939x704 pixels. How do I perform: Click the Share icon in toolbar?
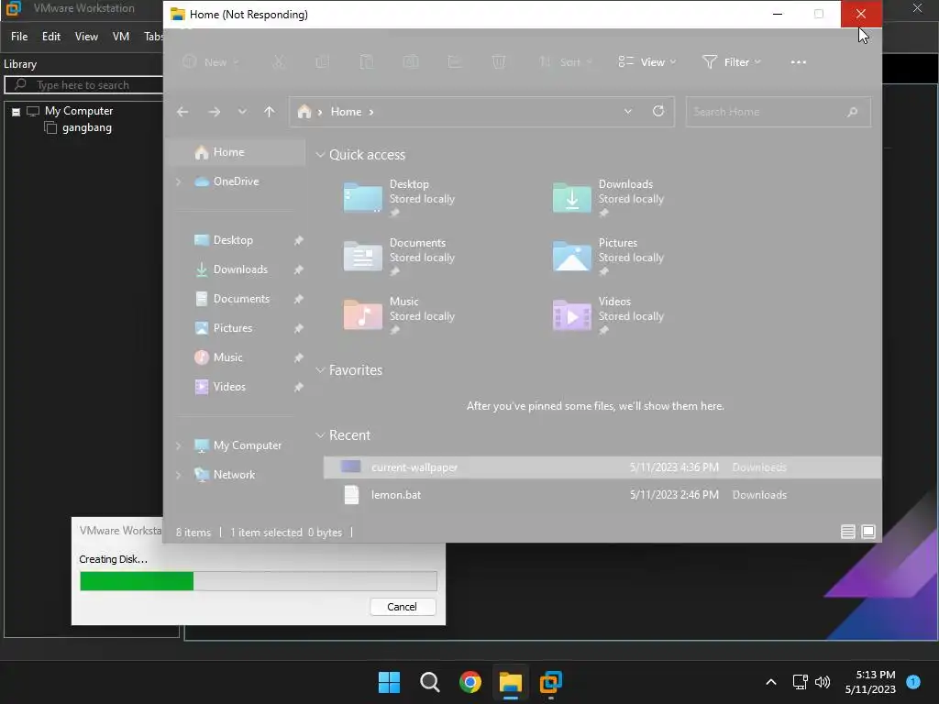coord(455,62)
